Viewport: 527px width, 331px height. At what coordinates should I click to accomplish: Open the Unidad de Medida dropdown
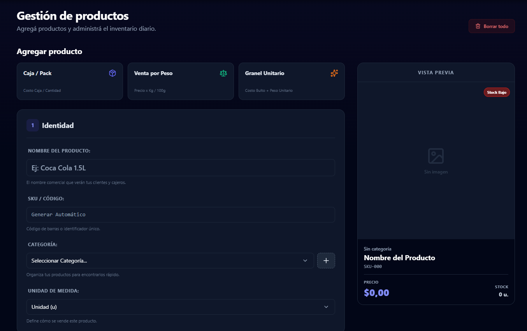pos(181,307)
